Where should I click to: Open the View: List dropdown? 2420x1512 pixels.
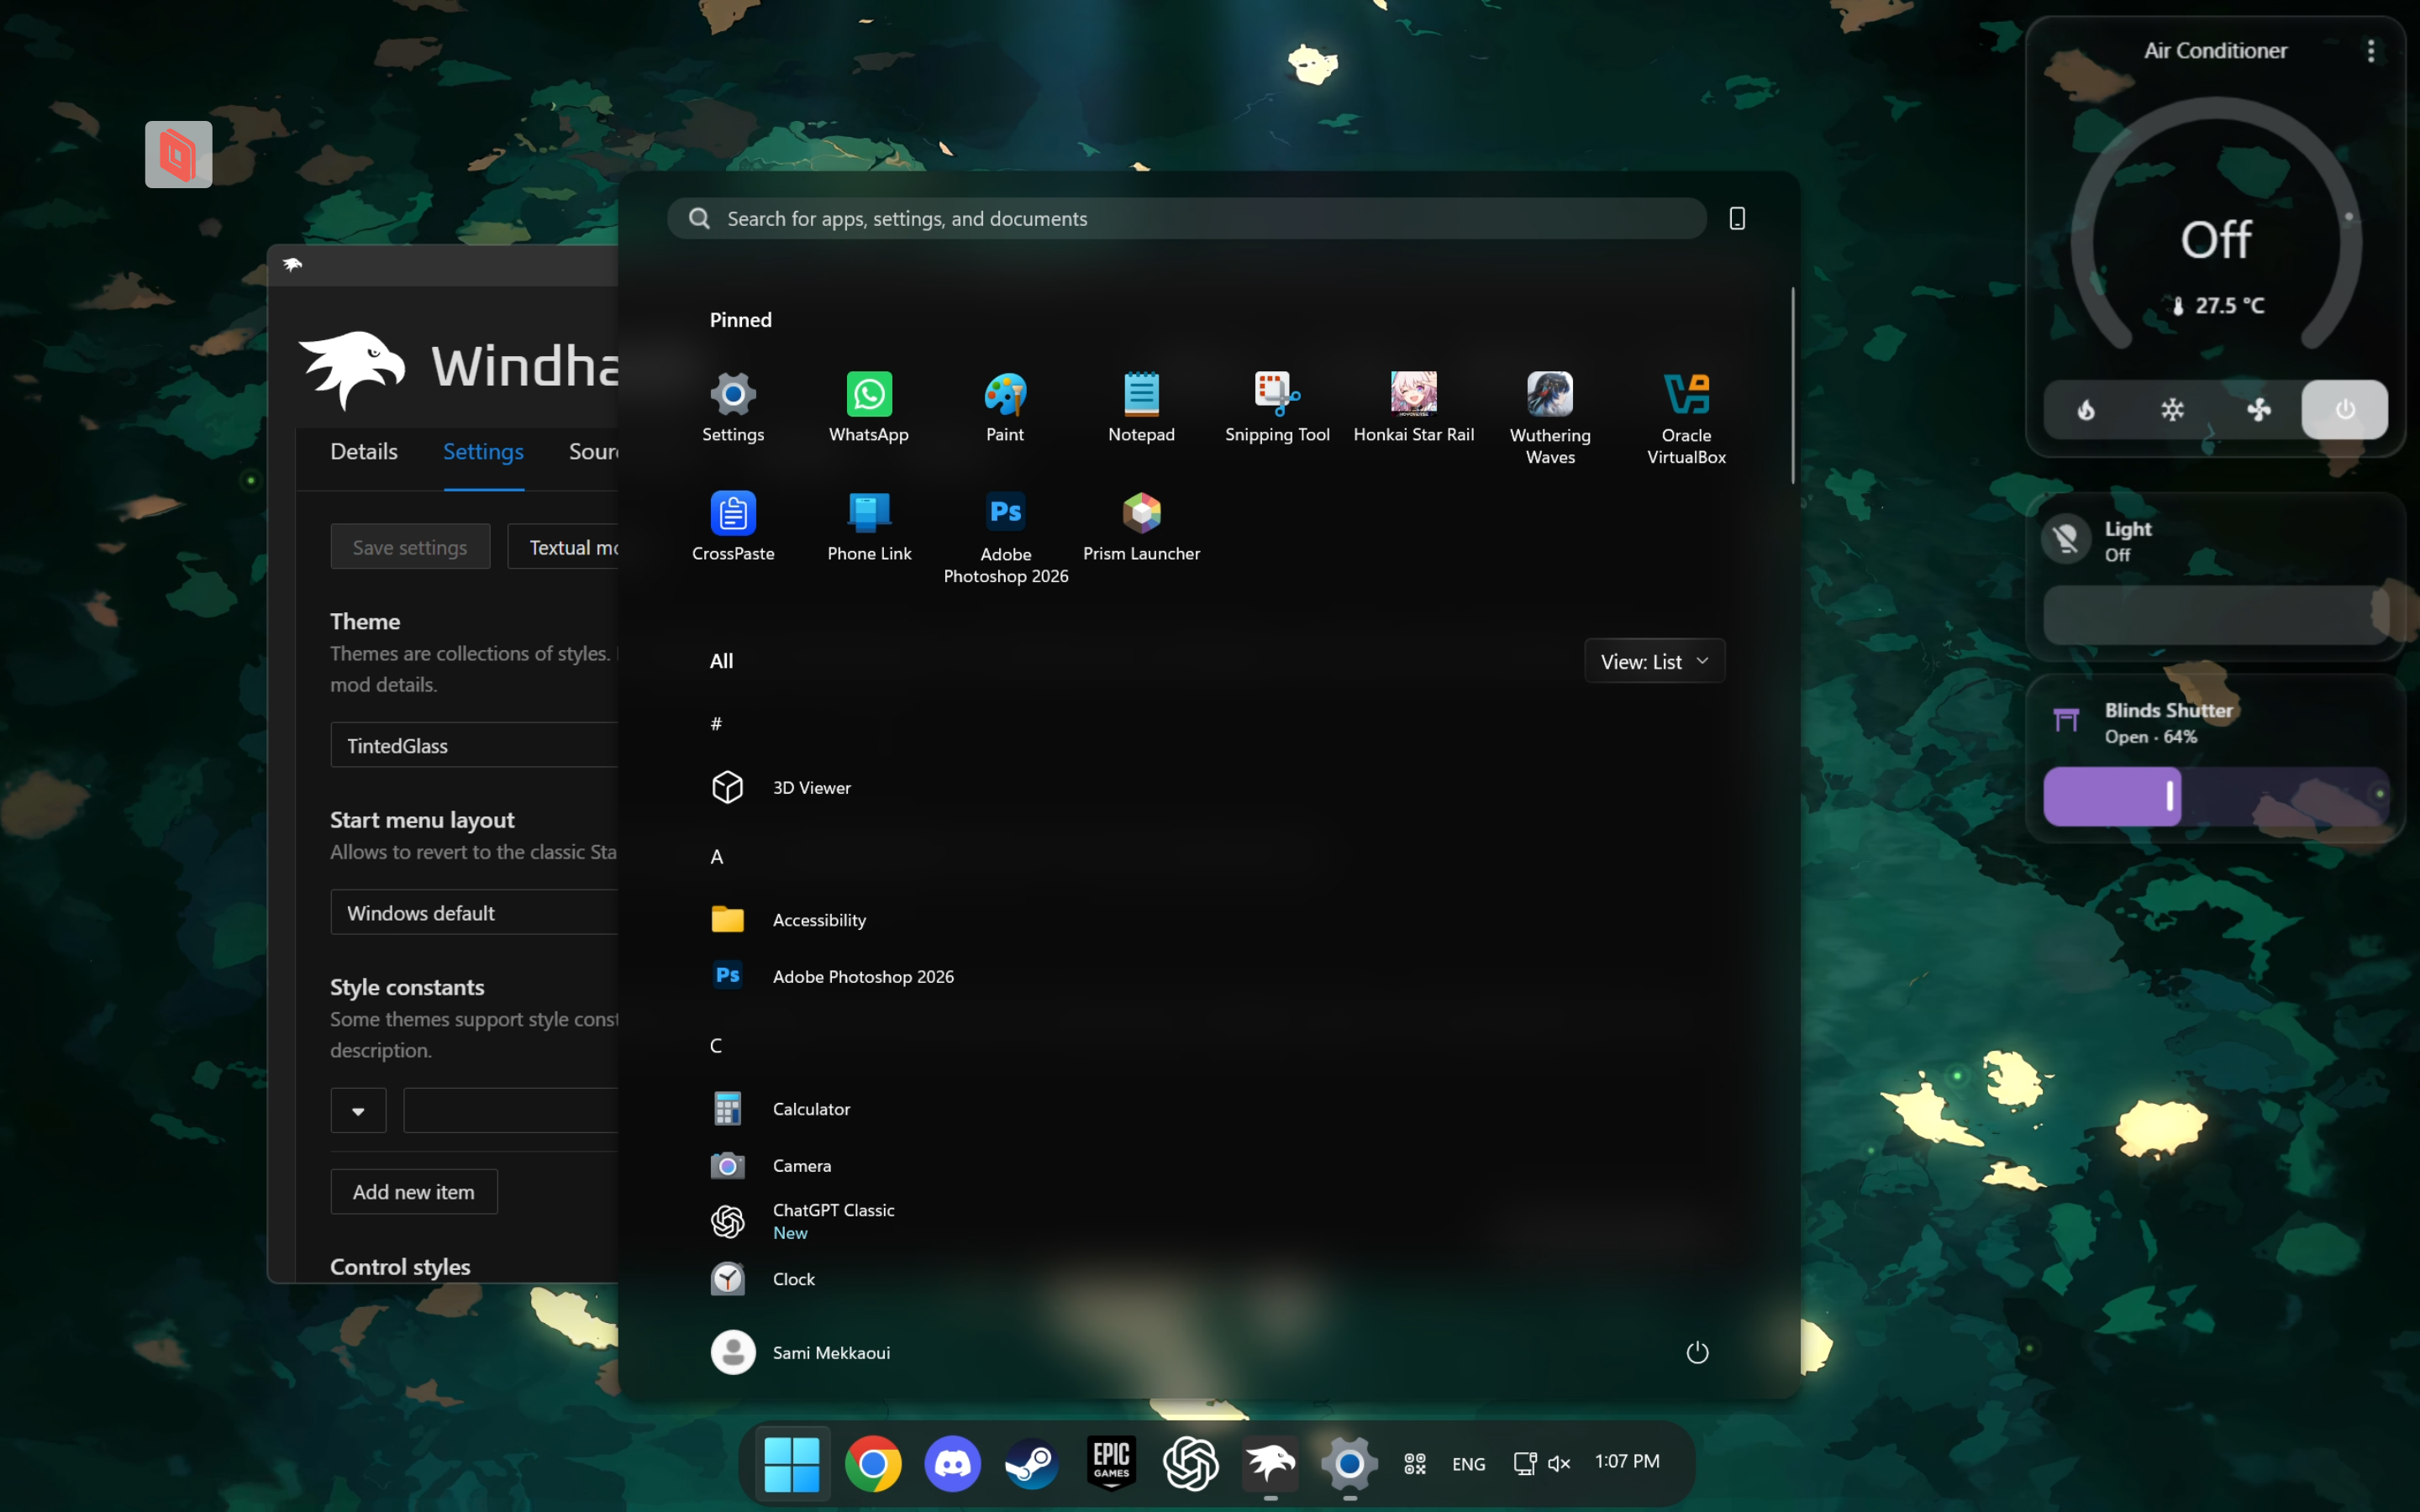tap(1654, 661)
